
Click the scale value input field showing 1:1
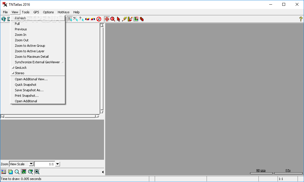45,164
